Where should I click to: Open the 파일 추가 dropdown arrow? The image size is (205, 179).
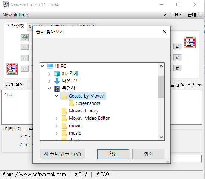coord(199,85)
